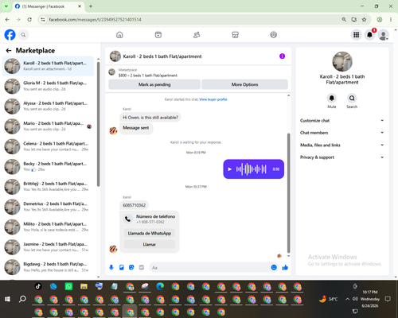Open Demetrius conversation
398x318 pixels.
point(48,207)
